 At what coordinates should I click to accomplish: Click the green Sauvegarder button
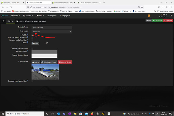click(x=158, y=21)
